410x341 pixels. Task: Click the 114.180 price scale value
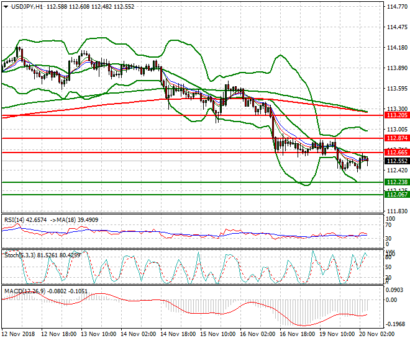(397, 48)
